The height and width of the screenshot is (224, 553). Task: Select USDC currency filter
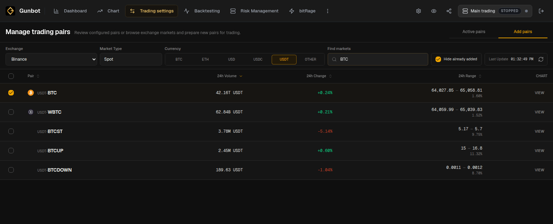(x=258, y=60)
